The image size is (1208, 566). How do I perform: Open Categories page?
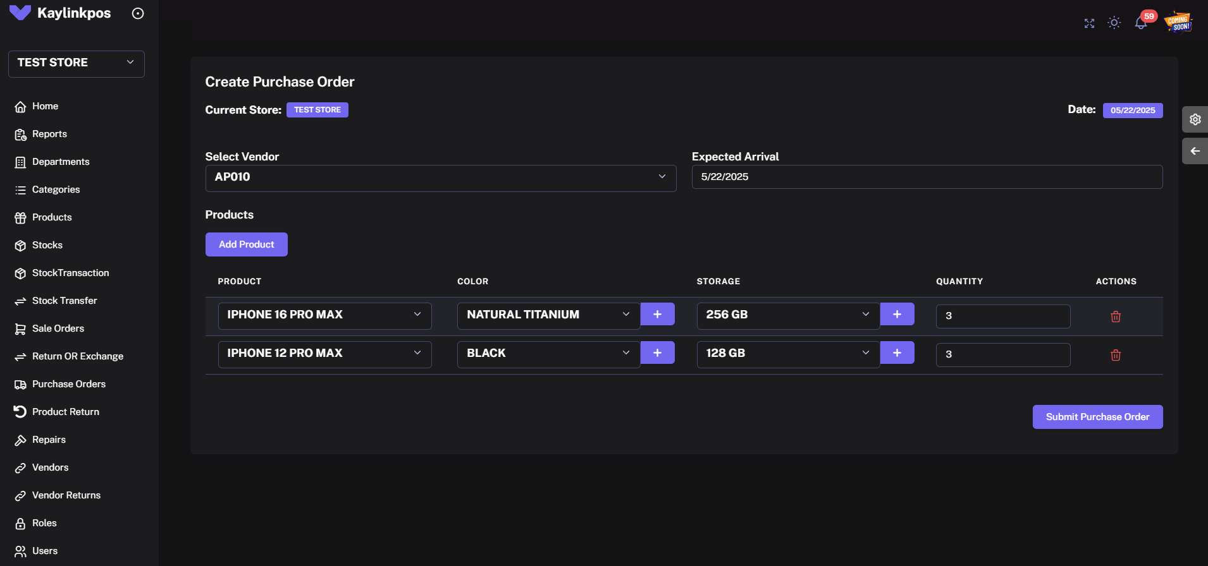(56, 190)
